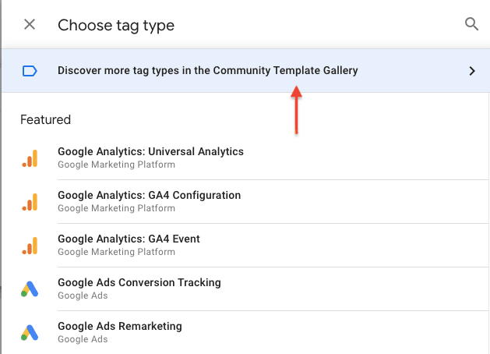The height and width of the screenshot is (354, 490).
Task: Click the blue tag icon in gallery banner
Action: click(30, 71)
